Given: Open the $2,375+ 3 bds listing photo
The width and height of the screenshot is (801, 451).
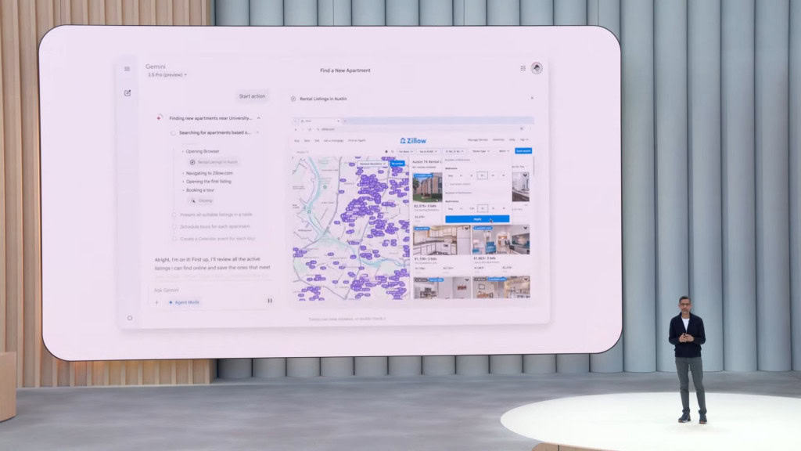Looking at the screenshot, I should click(x=427, y=187).
